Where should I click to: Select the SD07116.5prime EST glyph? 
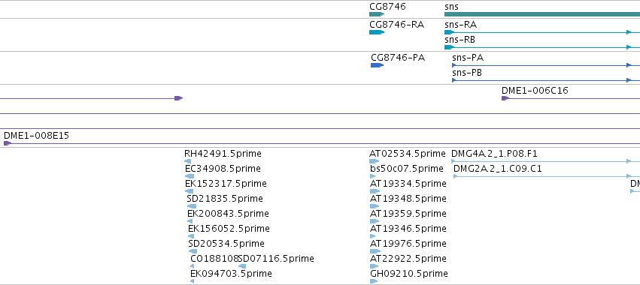point(242,266)
